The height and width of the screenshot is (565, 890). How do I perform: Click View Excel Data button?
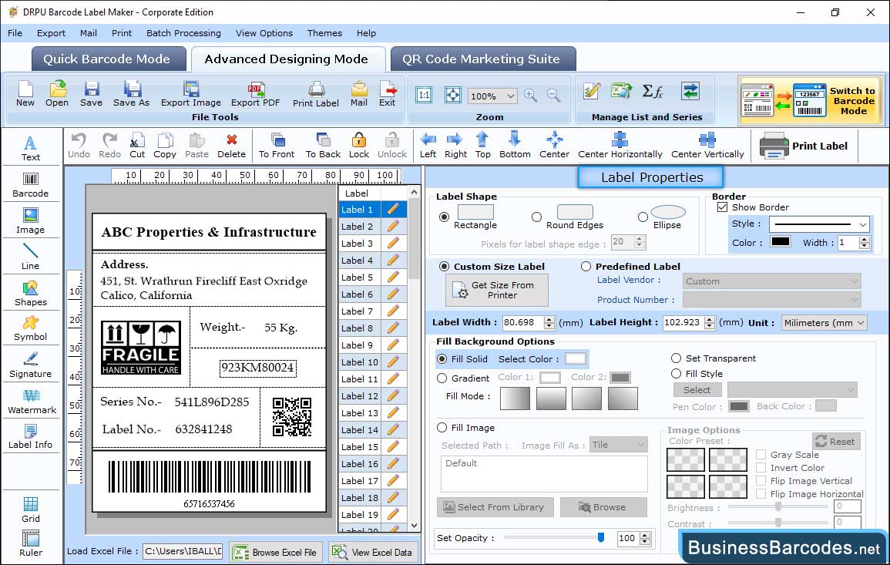[x=373, y=552]
